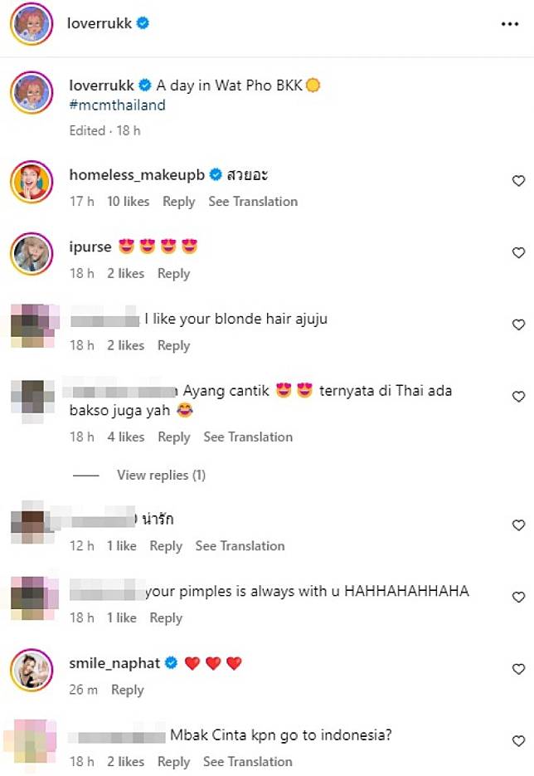
Task: Open the #mcmthailand hashtag
Action: pyautogui.click(x=117, y=105)
